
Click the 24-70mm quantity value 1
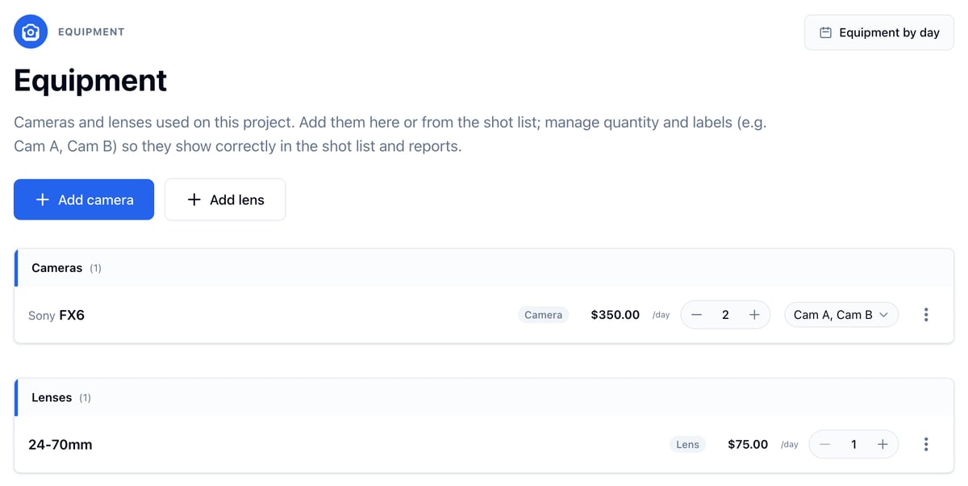[853, 444]
